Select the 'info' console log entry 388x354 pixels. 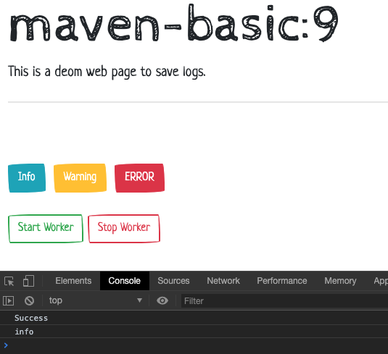coord(194,332)
